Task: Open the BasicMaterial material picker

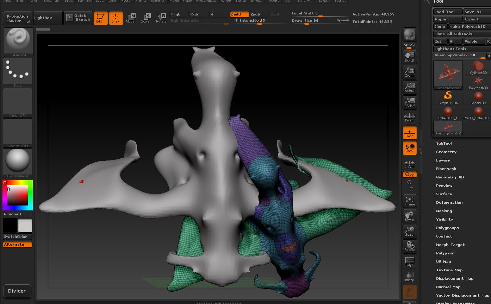Action: pyautogui.click(x=18, y=163)
